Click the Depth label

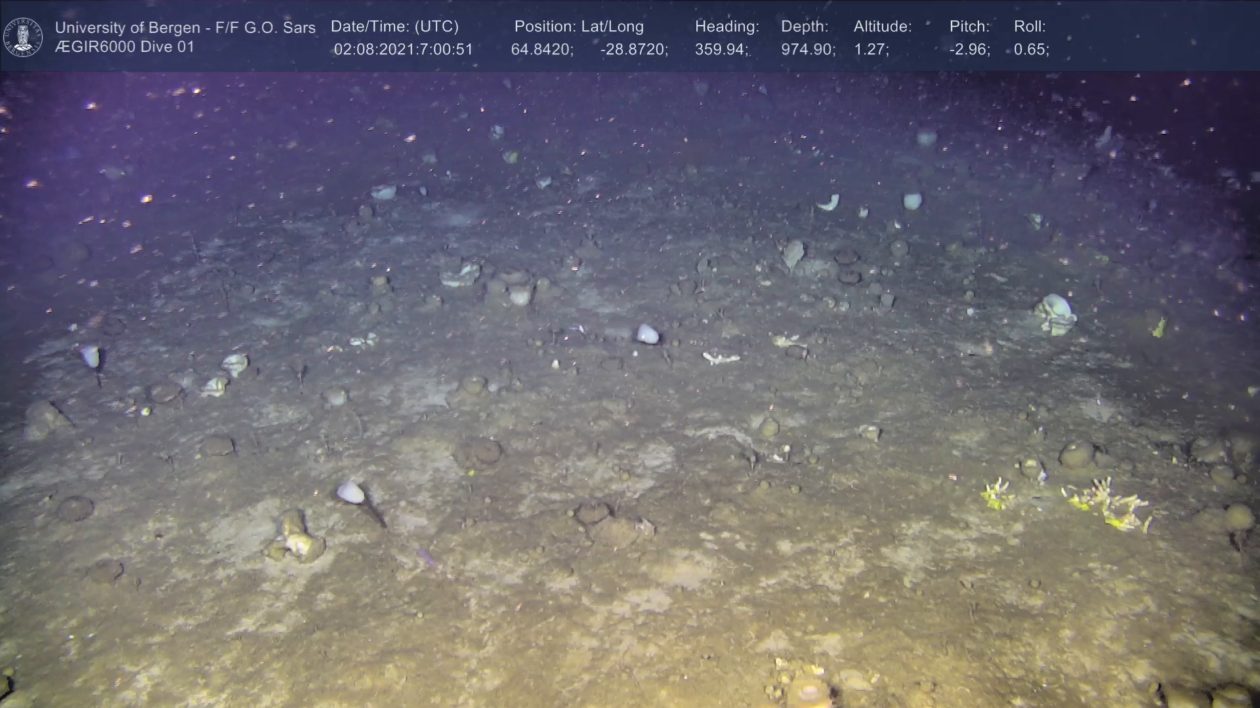(x=805, y=27)
